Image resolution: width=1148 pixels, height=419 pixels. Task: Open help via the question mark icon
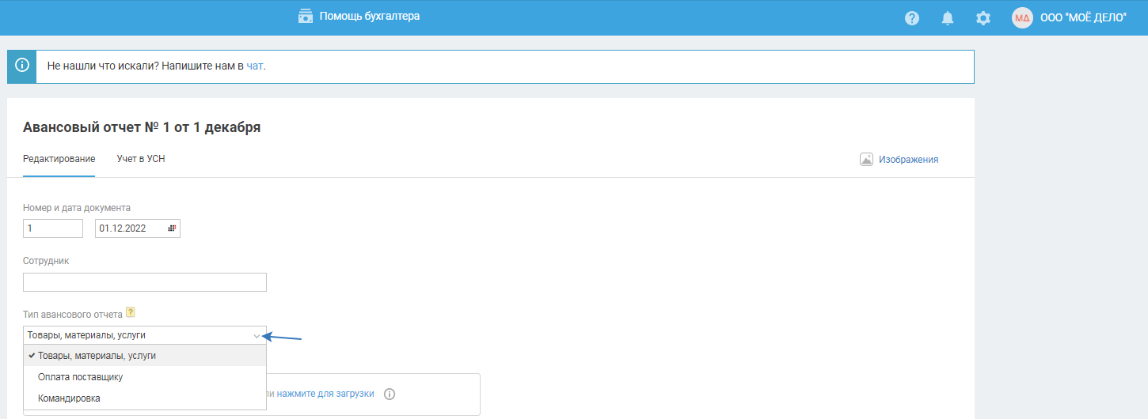912,18
